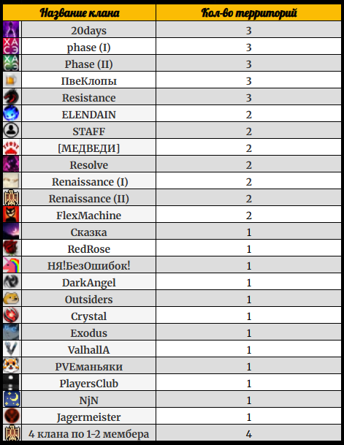The width and height of the screenshot is (344, 445).
Task: Select the Crystal clan name cell
Action: pyautogui.click(x=89, y=316)
